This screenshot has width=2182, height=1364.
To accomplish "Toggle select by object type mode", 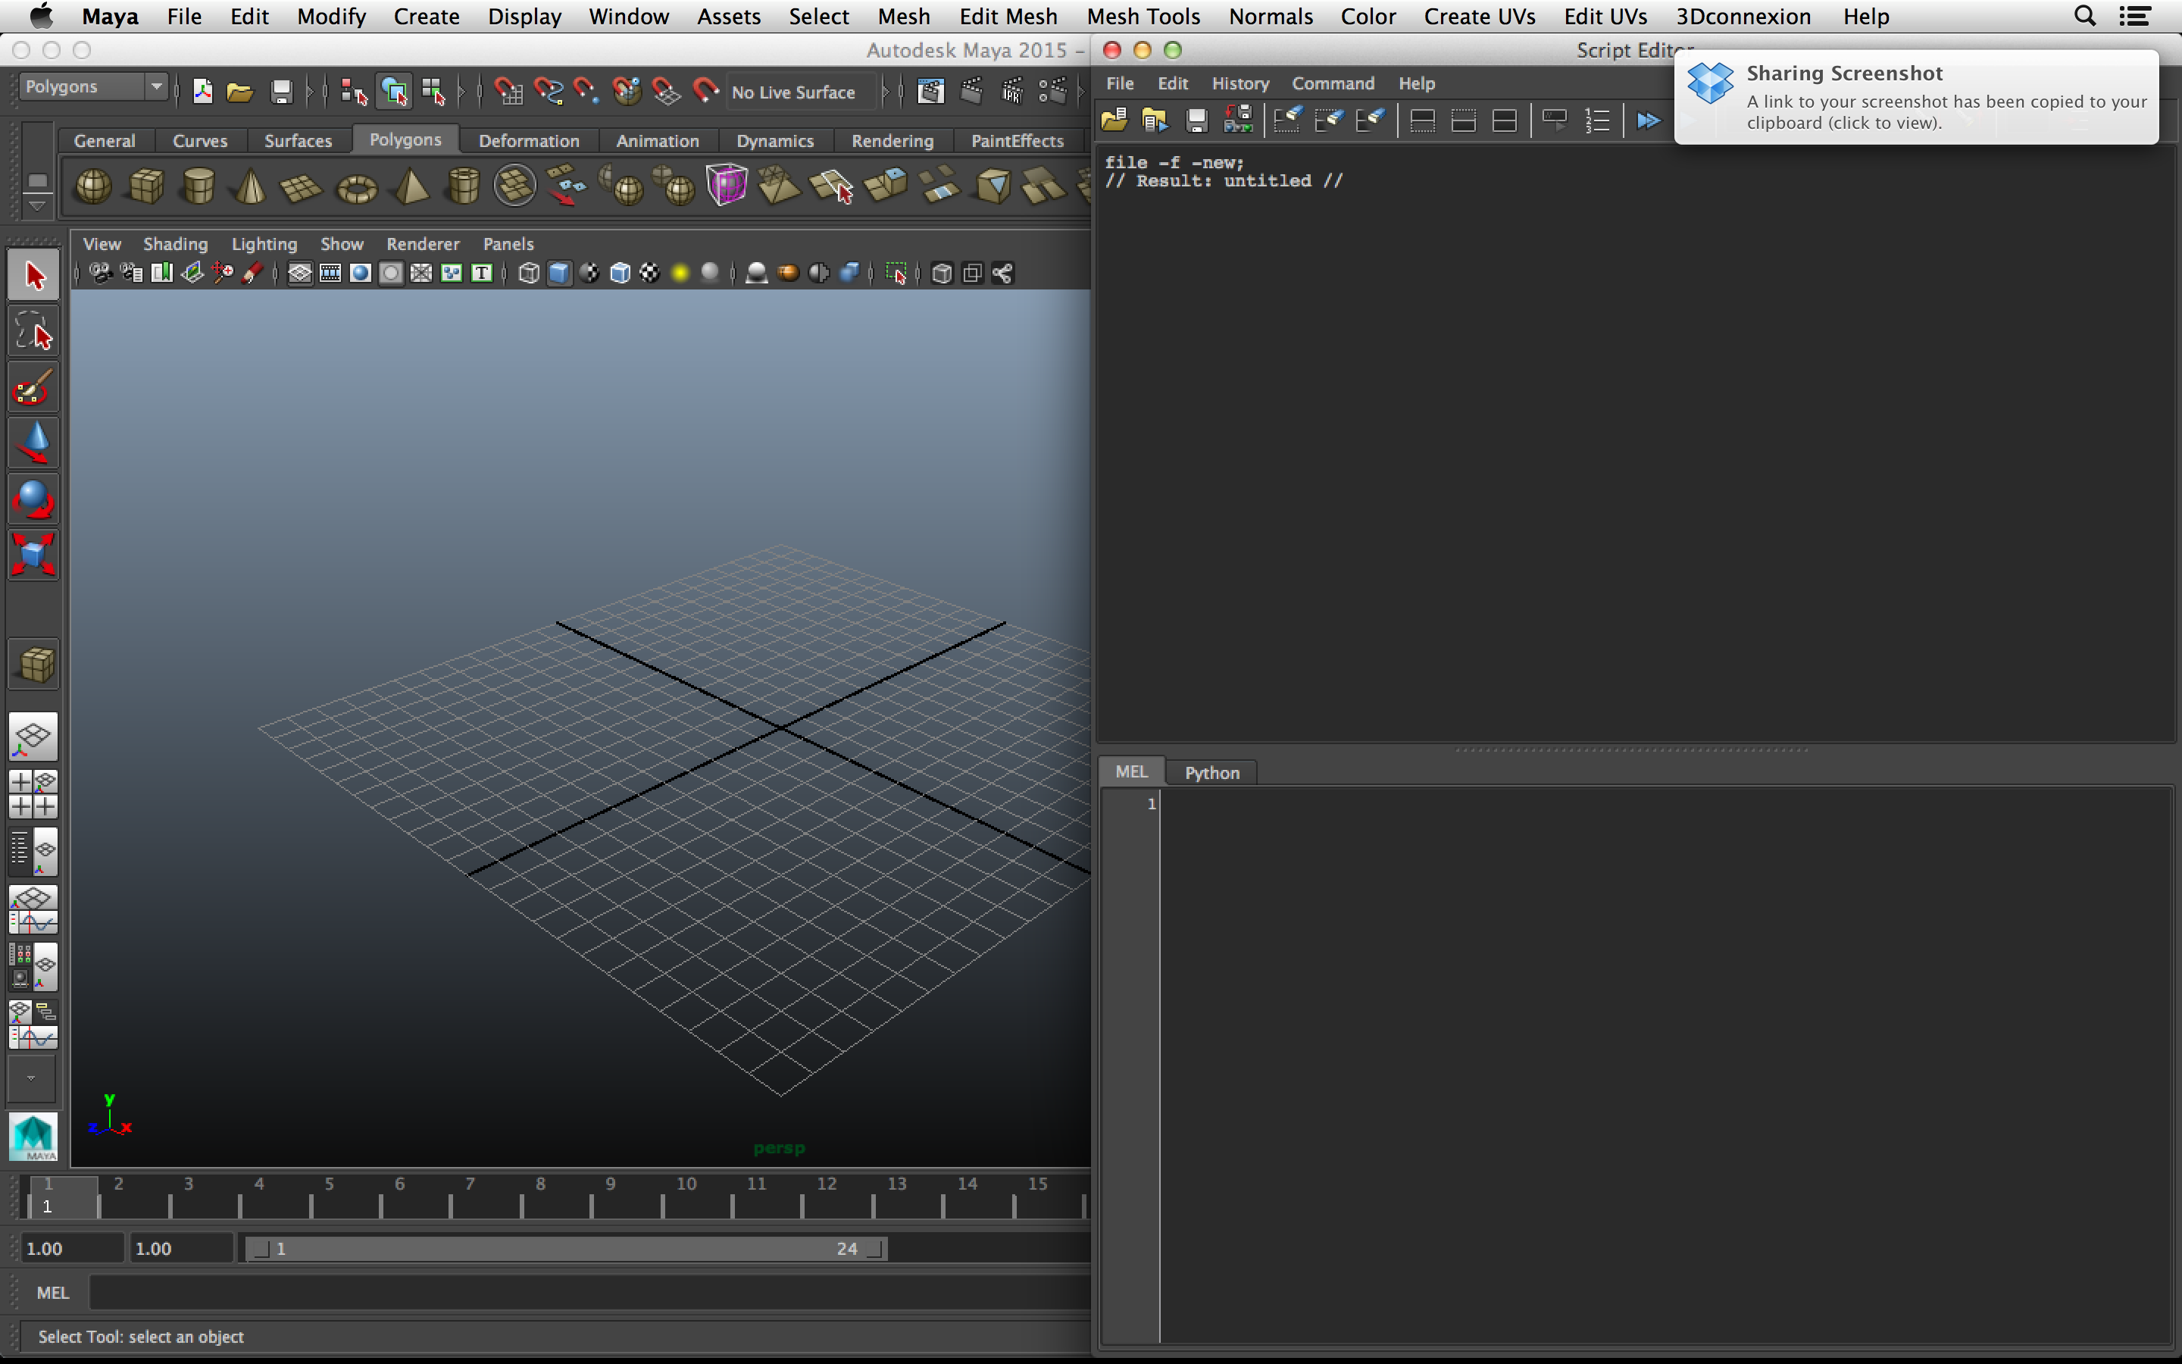I will [x=394, y=91].
